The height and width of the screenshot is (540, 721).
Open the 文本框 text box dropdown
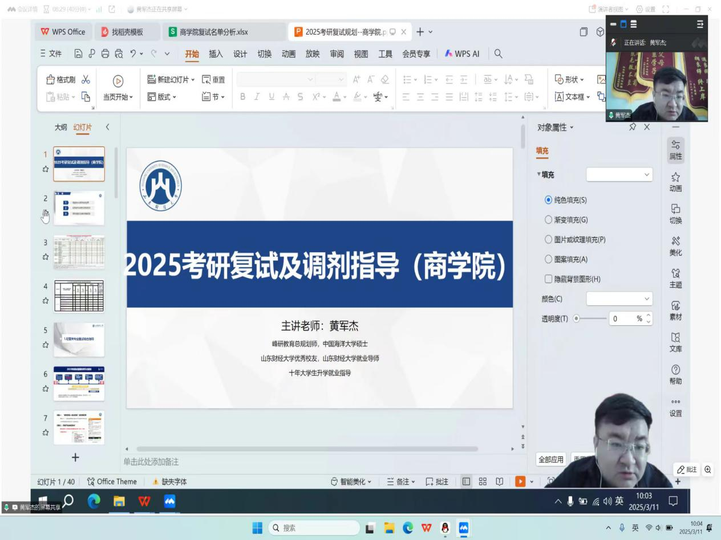click(572, 97)
